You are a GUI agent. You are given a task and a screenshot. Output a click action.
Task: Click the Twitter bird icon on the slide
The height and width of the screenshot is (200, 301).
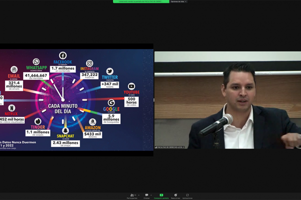[110, 71]
